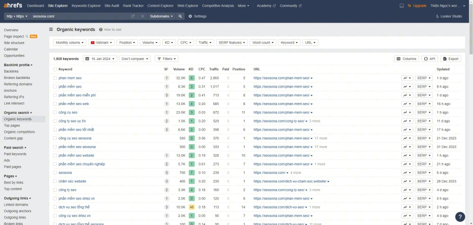Click KD 7 badge in seosona row

click(191, 173)
